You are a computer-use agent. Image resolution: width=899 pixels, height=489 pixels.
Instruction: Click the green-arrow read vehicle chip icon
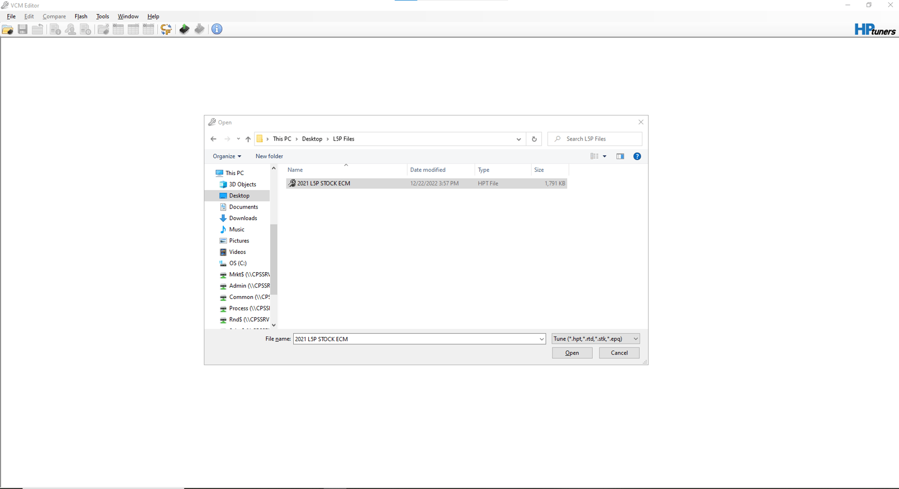click(185, 29)
